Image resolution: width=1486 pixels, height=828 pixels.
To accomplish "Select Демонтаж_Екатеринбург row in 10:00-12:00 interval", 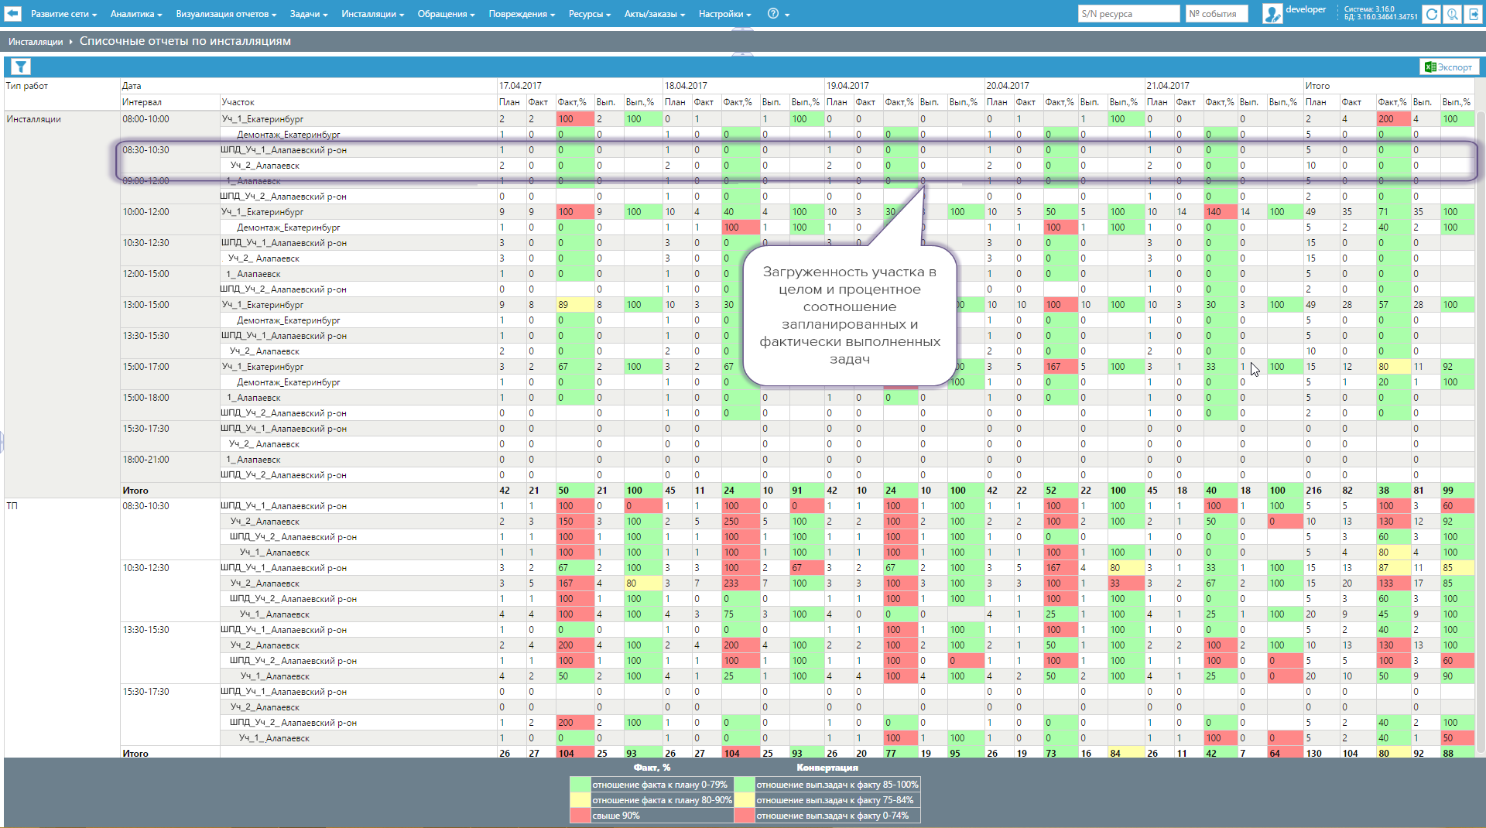I will pos(288,228).
